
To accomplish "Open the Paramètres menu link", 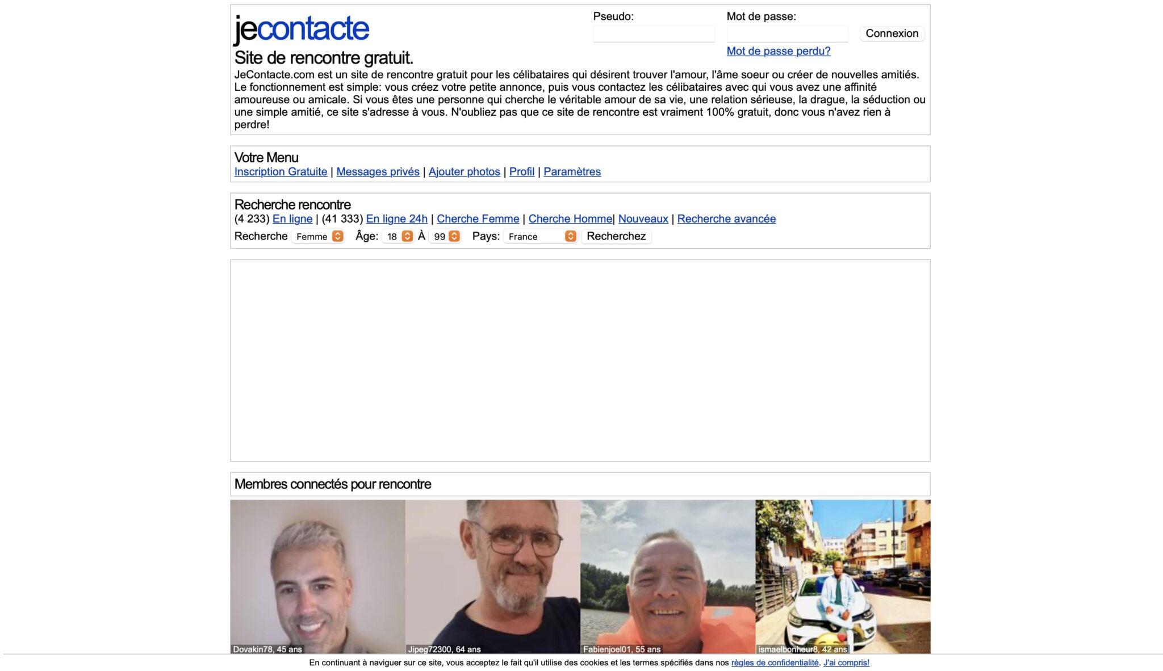I will click(x=572, y=171).
